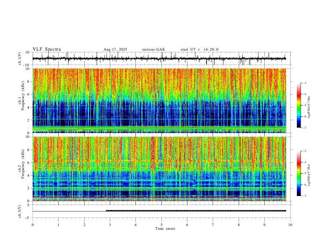Click the "3" tick on the time axis
Screen dimensions: 327x252
(110, 225)
